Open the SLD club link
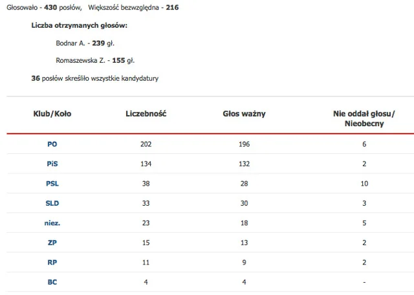 (52, 203)
